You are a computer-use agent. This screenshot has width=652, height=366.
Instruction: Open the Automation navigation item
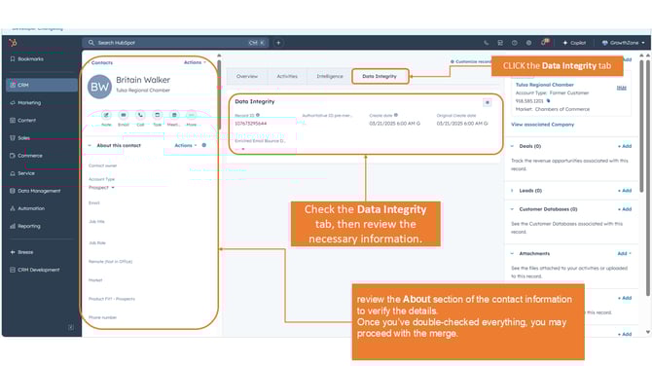point(27,208)
